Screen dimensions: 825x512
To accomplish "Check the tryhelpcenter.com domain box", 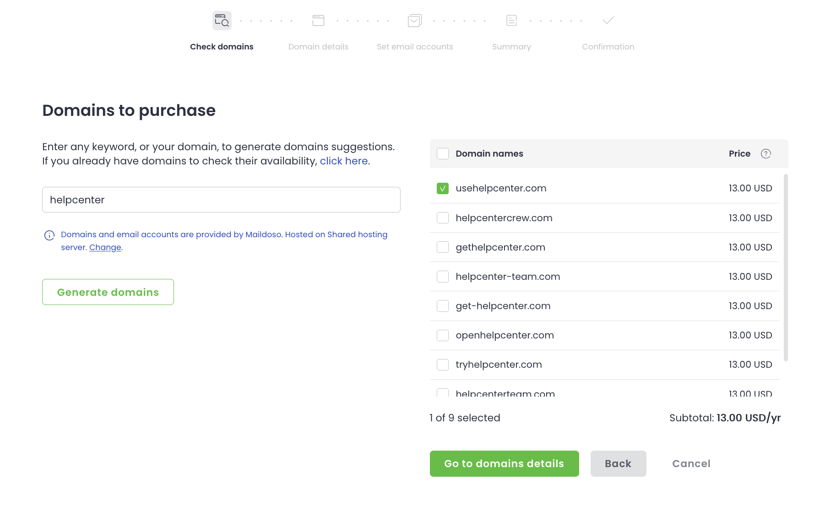I will click(x=443, y=365).
